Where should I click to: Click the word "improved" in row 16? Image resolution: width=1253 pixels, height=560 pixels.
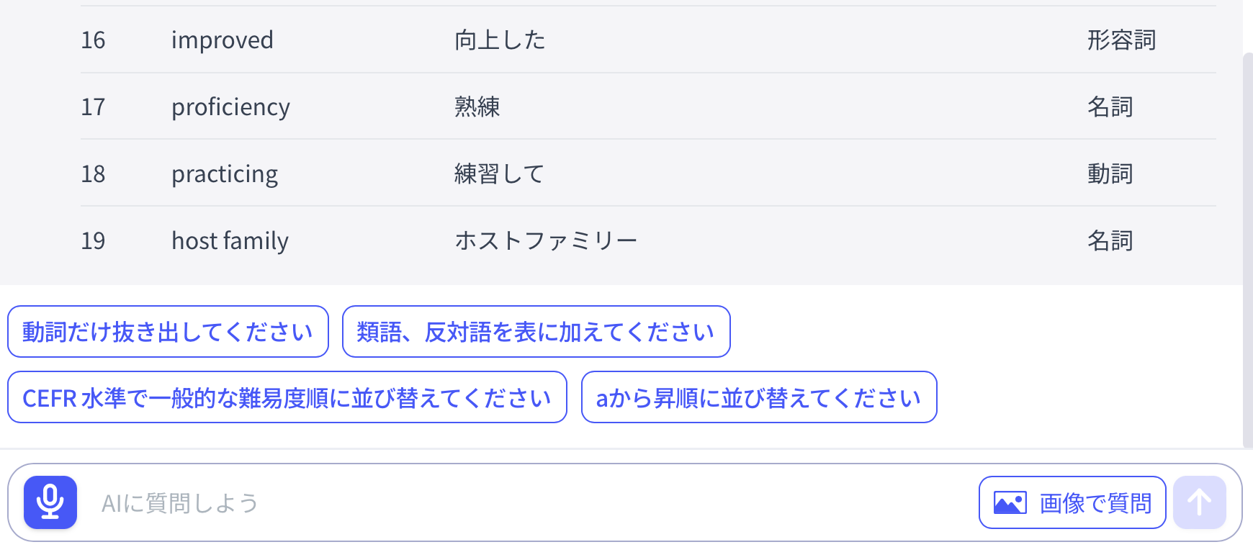222,40
